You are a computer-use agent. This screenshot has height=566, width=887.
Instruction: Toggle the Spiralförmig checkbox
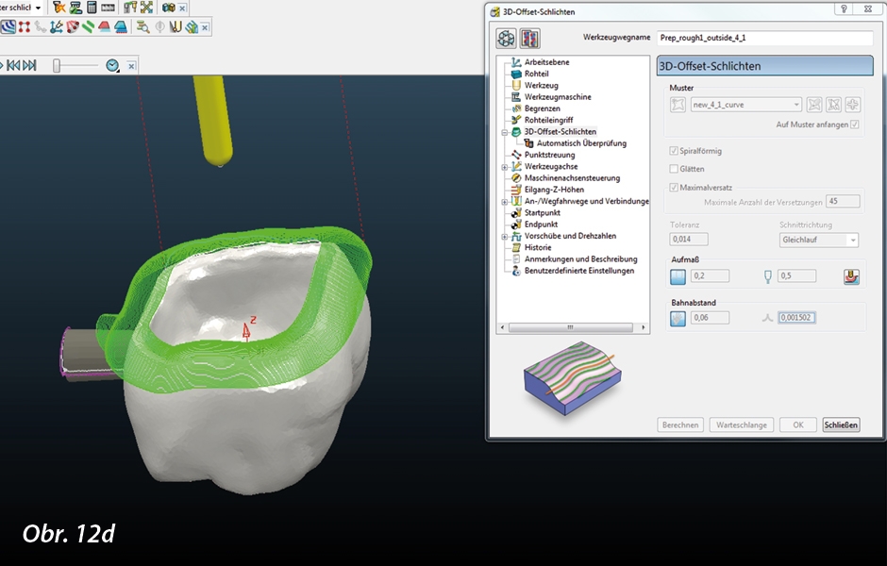click(673, 151)
